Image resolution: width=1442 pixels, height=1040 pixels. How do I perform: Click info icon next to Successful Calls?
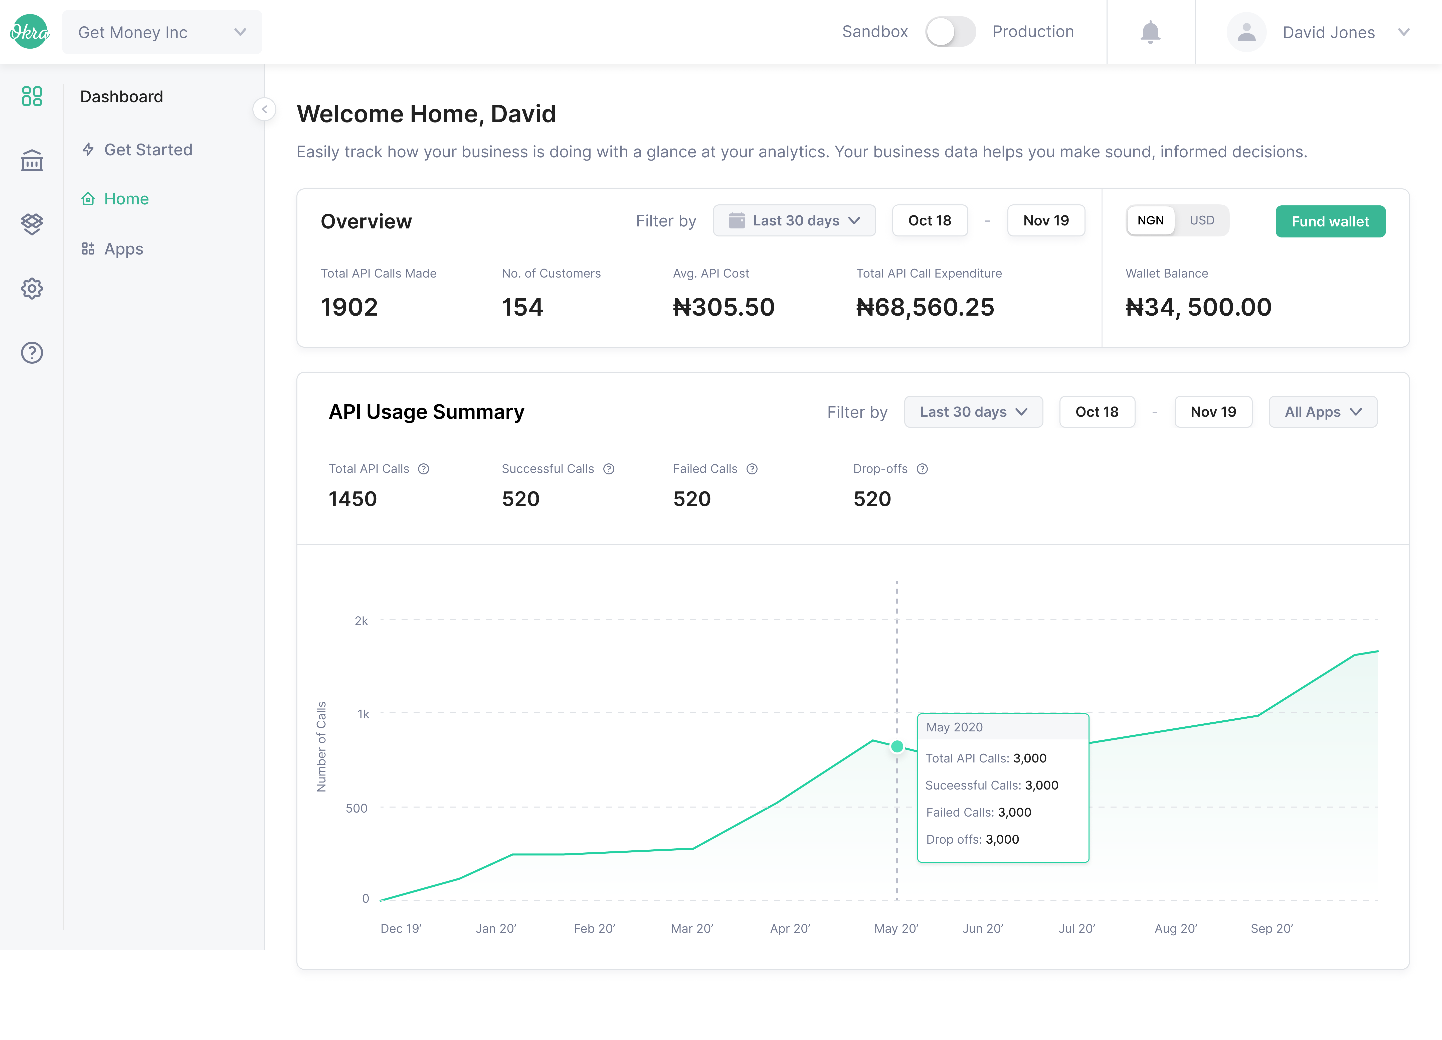608,469
